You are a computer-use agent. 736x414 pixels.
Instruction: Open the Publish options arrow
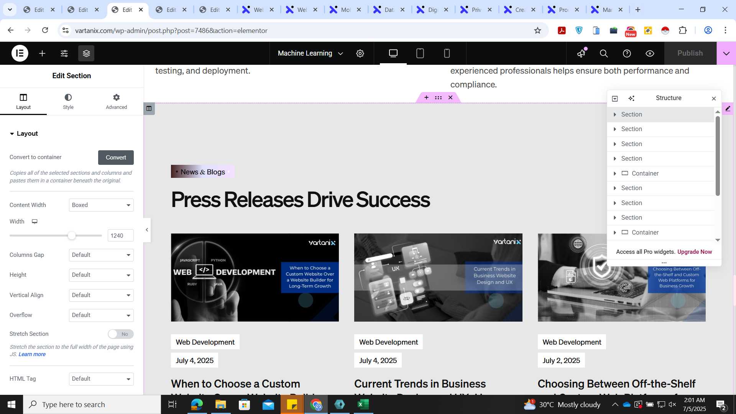726,53
